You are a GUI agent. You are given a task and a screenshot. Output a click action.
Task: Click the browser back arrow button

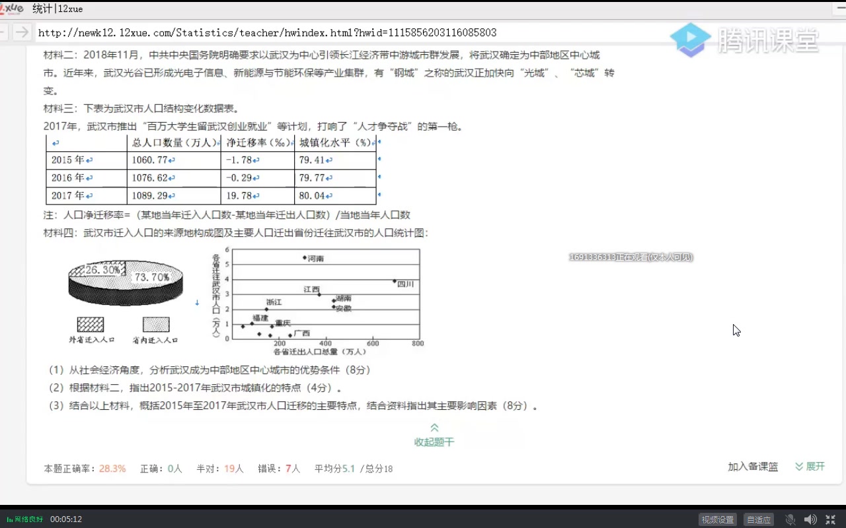[4, 32]
